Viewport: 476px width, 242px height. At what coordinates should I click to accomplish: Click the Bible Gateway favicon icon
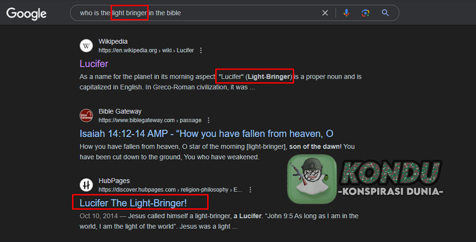86,116
